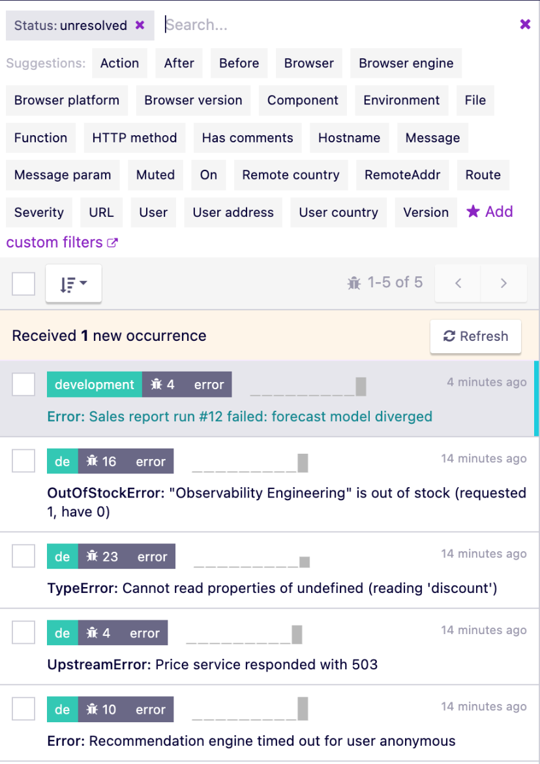This screenshot has height=764, width=540.
Task: Choose the User country filter
Action: click(338, 212)
